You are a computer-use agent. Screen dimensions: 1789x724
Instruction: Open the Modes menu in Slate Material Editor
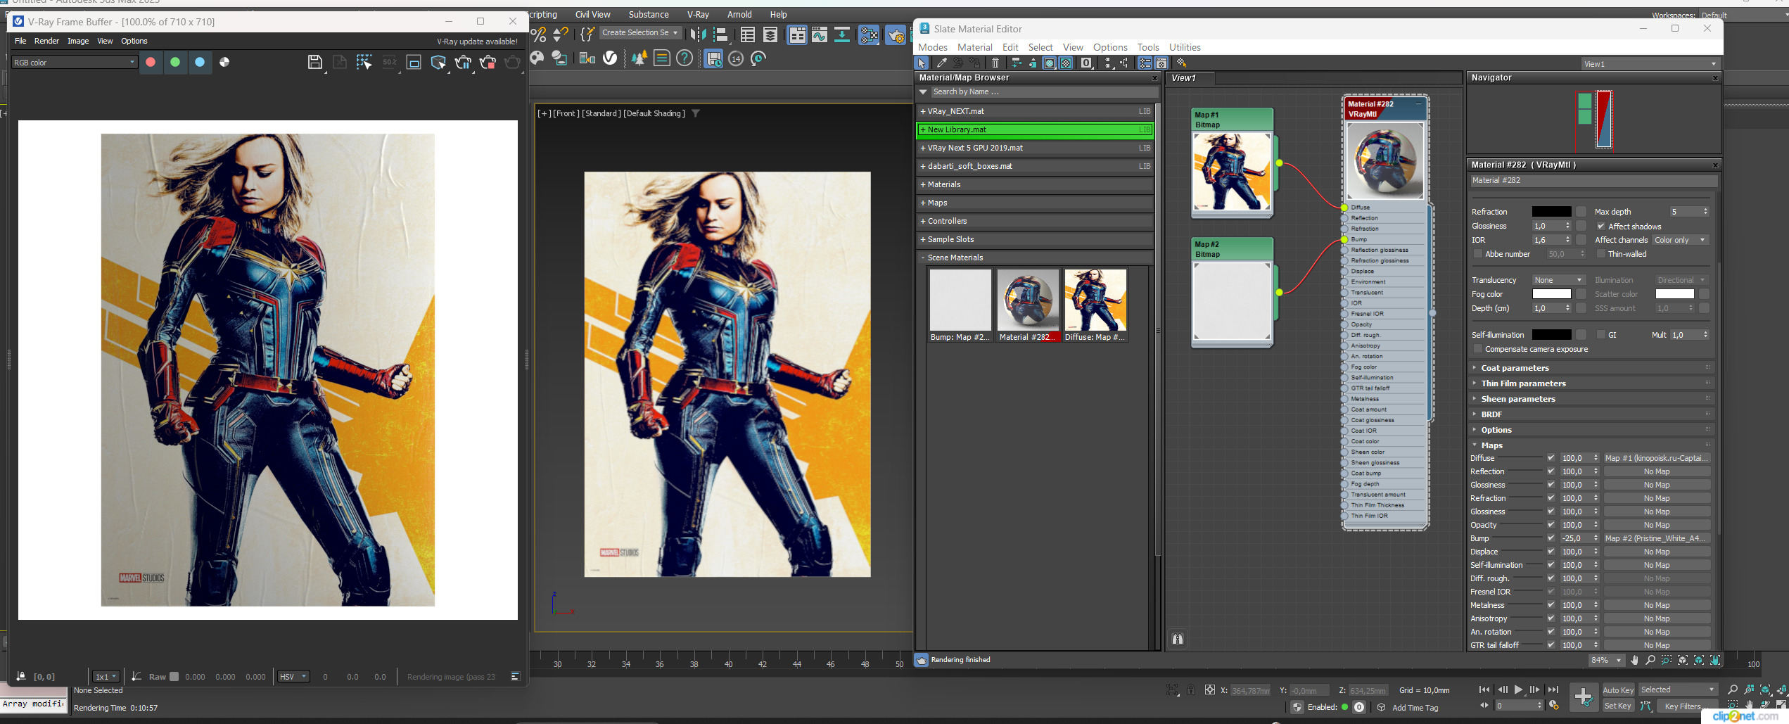(933, 47)
